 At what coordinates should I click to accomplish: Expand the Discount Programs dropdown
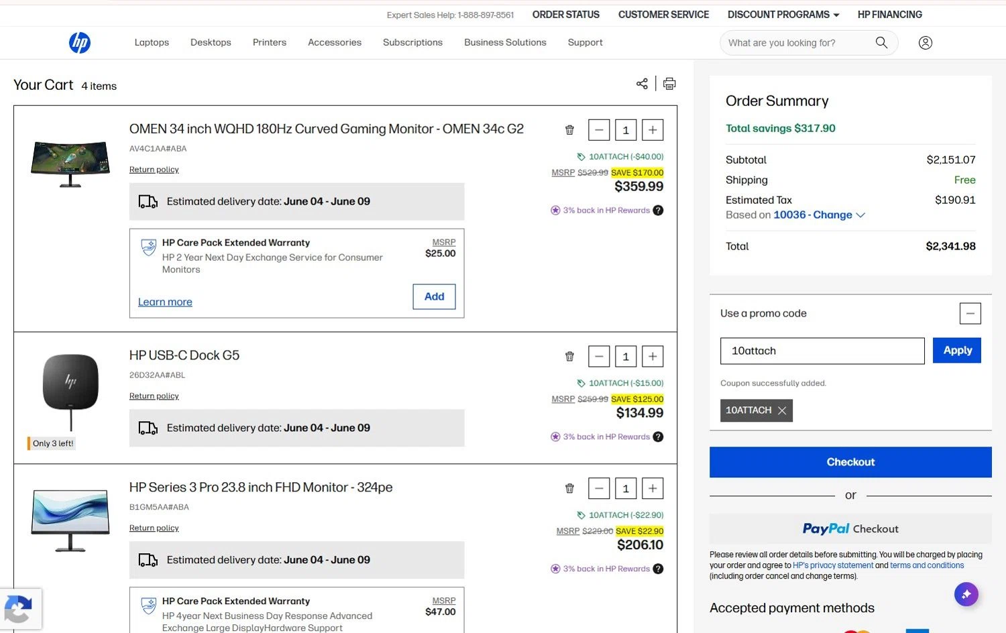(x=783, y=15)
